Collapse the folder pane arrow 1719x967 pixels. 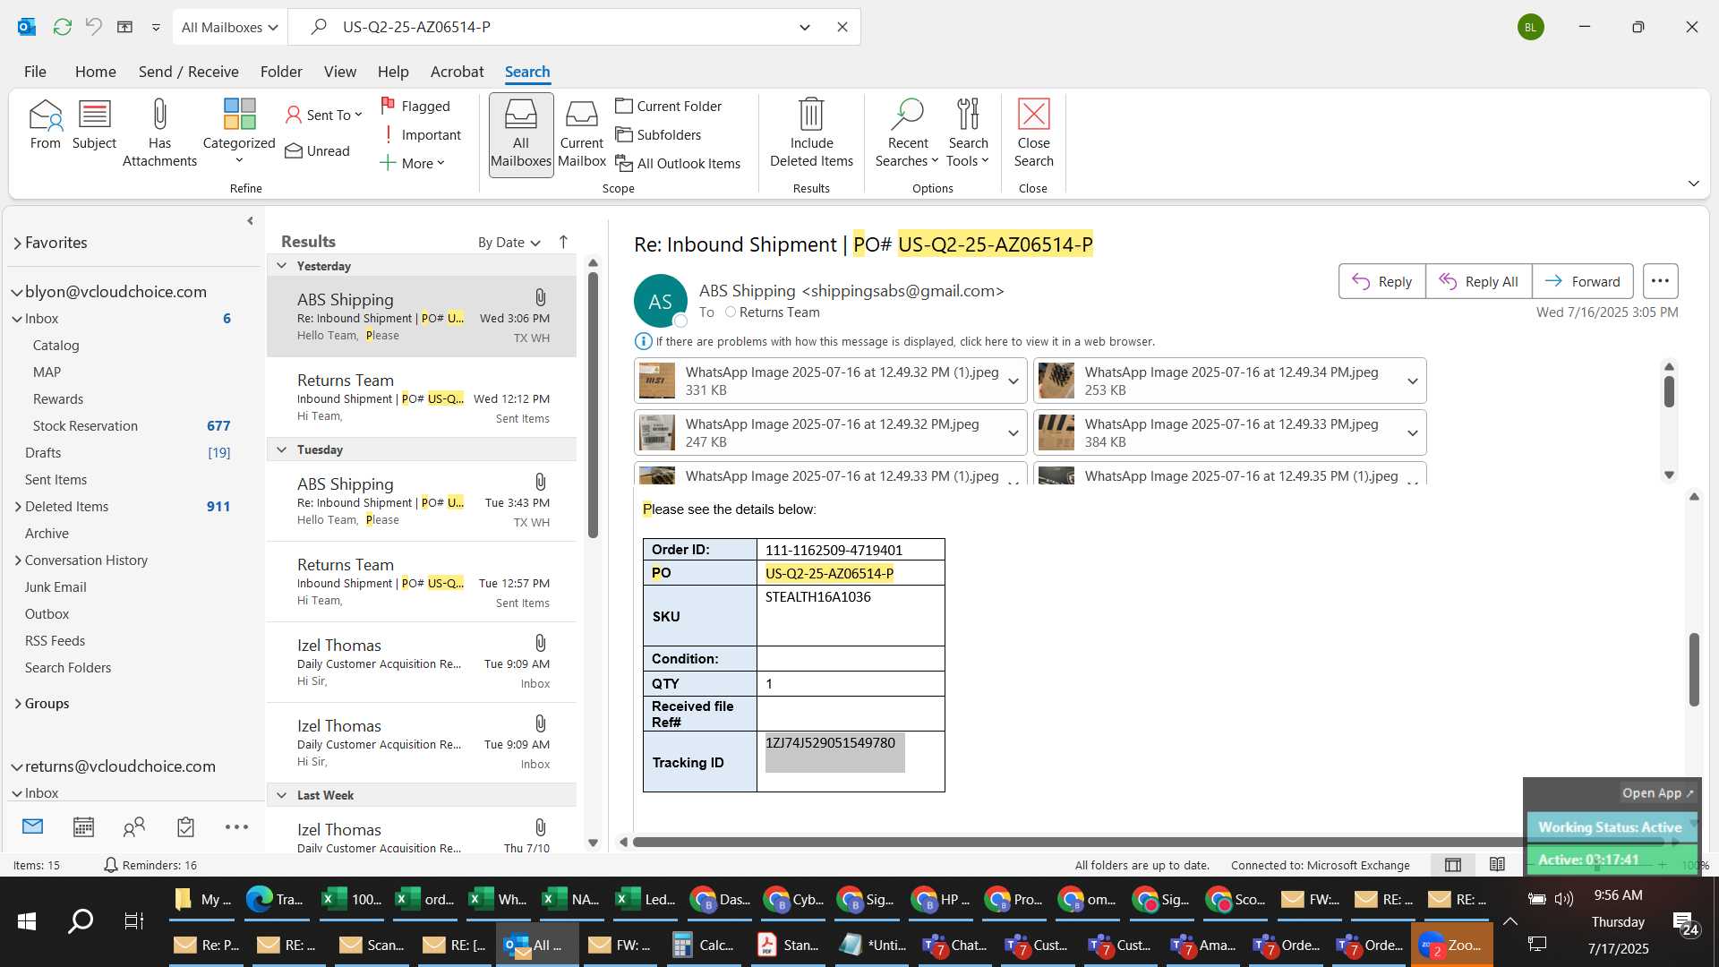[x=250, y=220]
